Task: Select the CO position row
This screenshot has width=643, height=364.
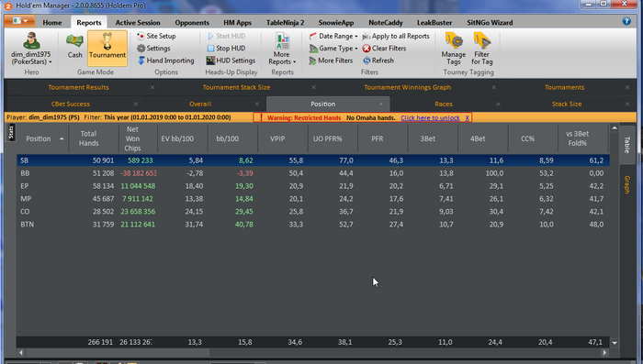Action: pyautogui.click(x=313, y=212)
